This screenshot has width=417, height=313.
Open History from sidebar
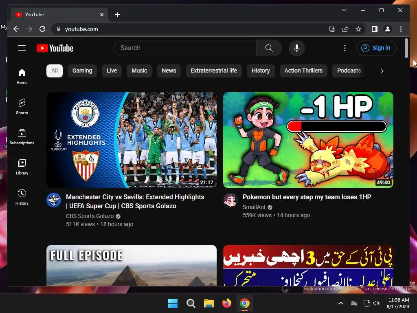pyautogui.click(x=22, y=197)
